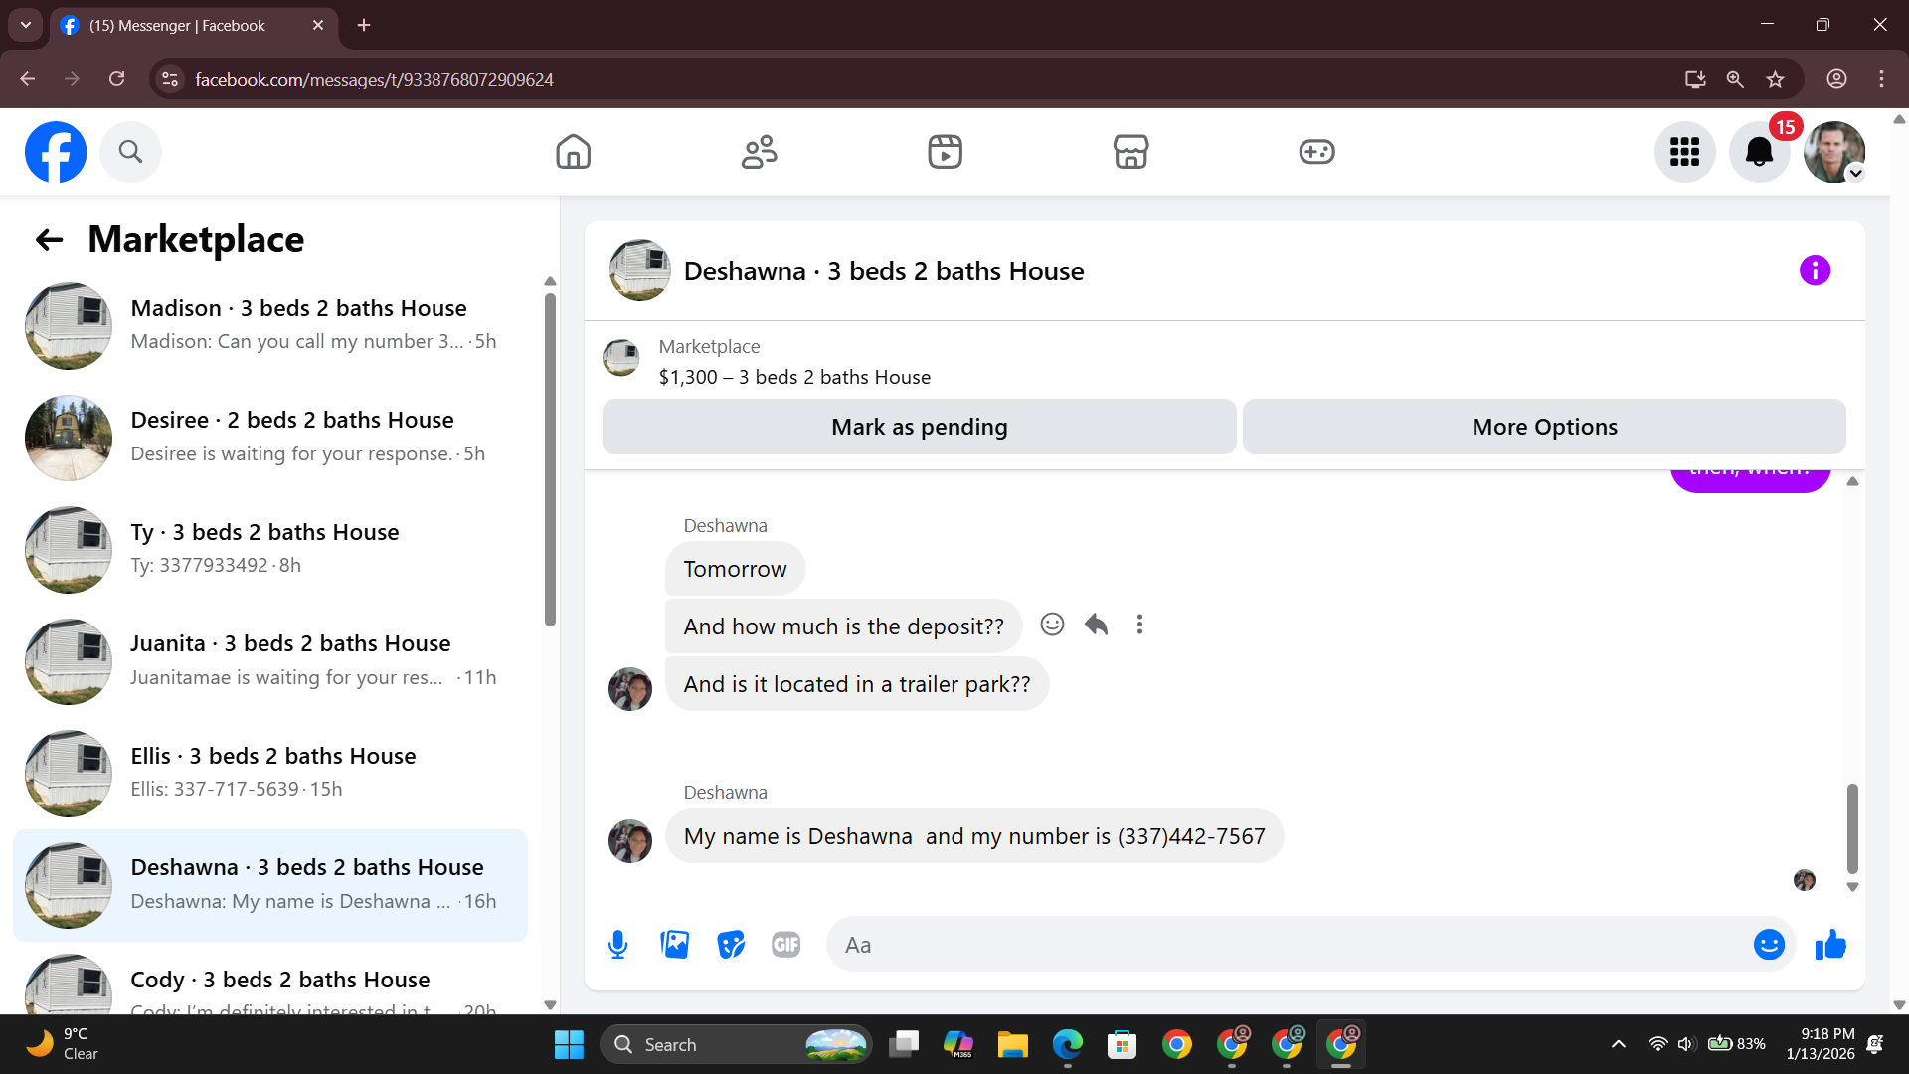React to the deposit message
This screenshot has height=1074, width=1909.
[x=1052, y=625]
